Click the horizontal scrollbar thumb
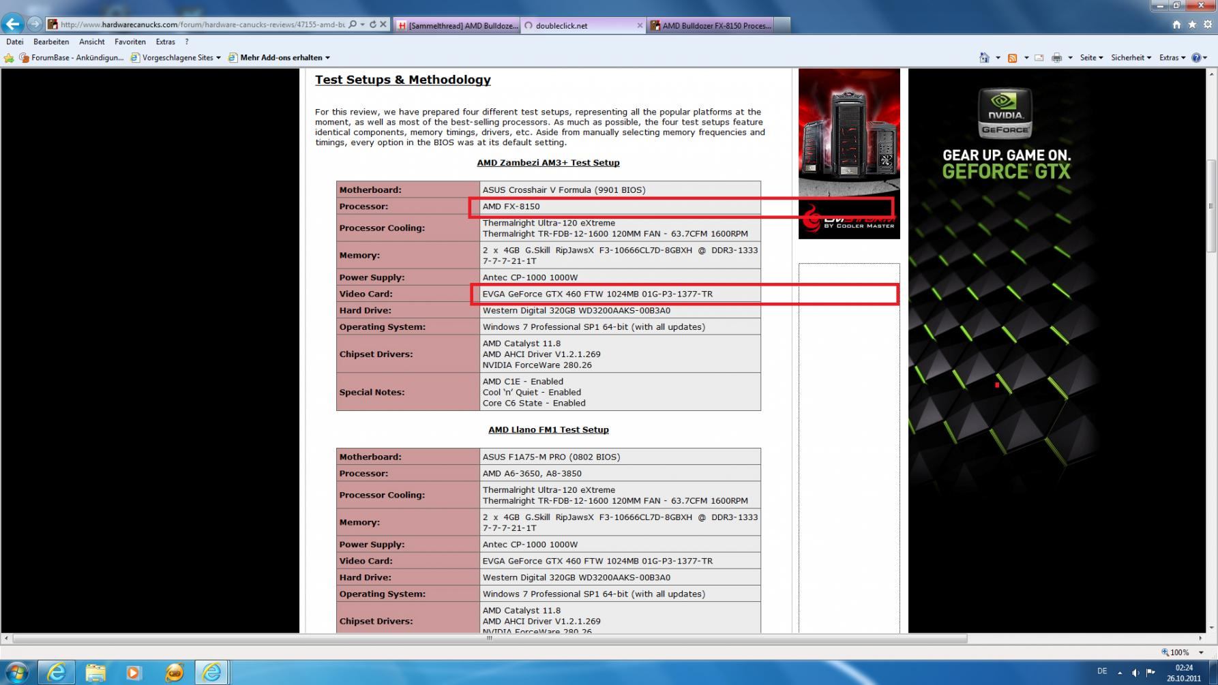1218x685 pixels. pyautogui.click(x=490, y=639)
